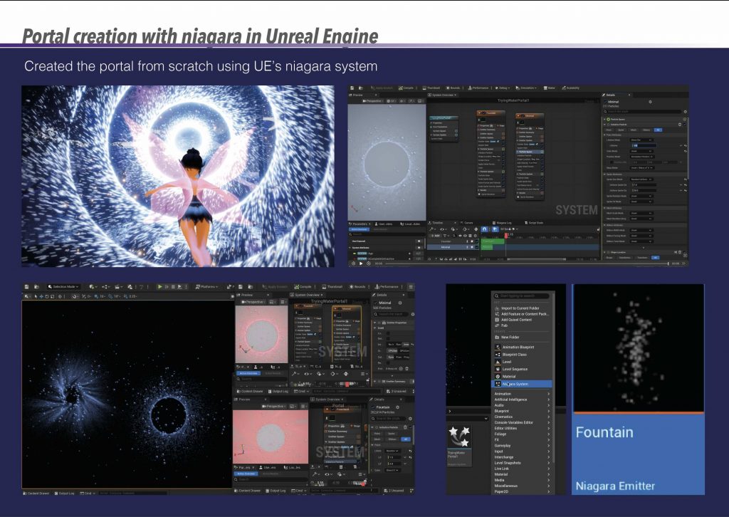729x517 pixels.
Task: Click the Animation Blueprint icon in the menu
Action: [x=497, y=347]
